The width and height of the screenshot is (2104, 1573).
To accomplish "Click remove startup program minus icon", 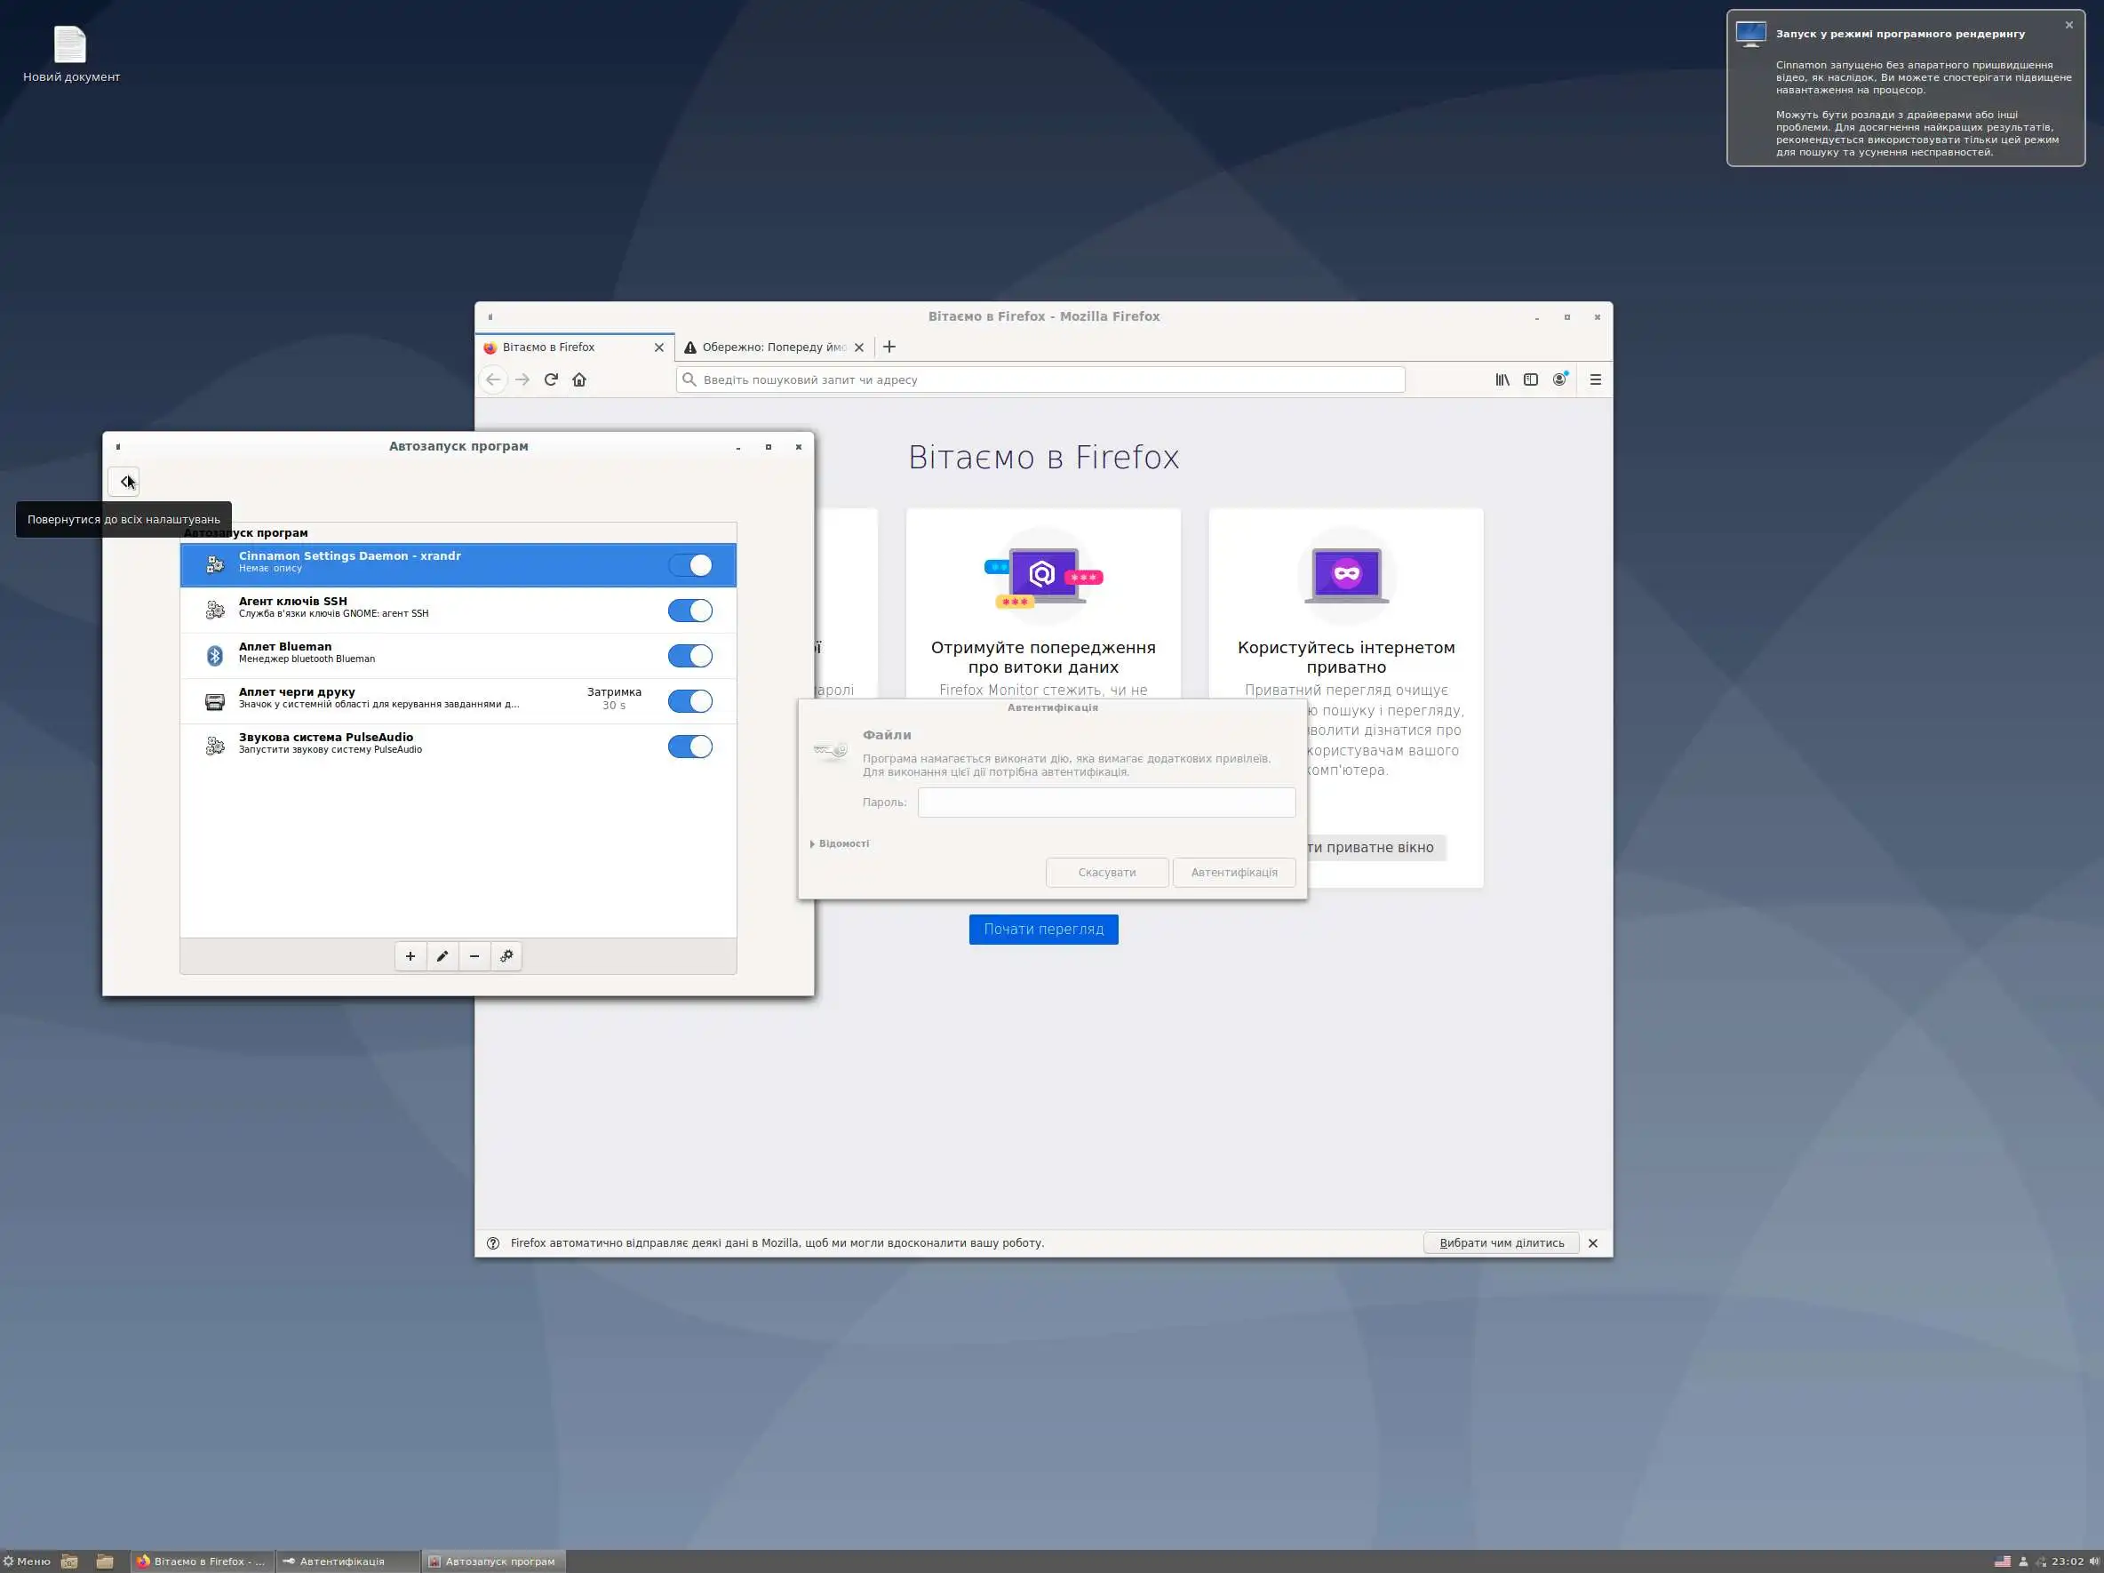I will click(x=474, y=956).
